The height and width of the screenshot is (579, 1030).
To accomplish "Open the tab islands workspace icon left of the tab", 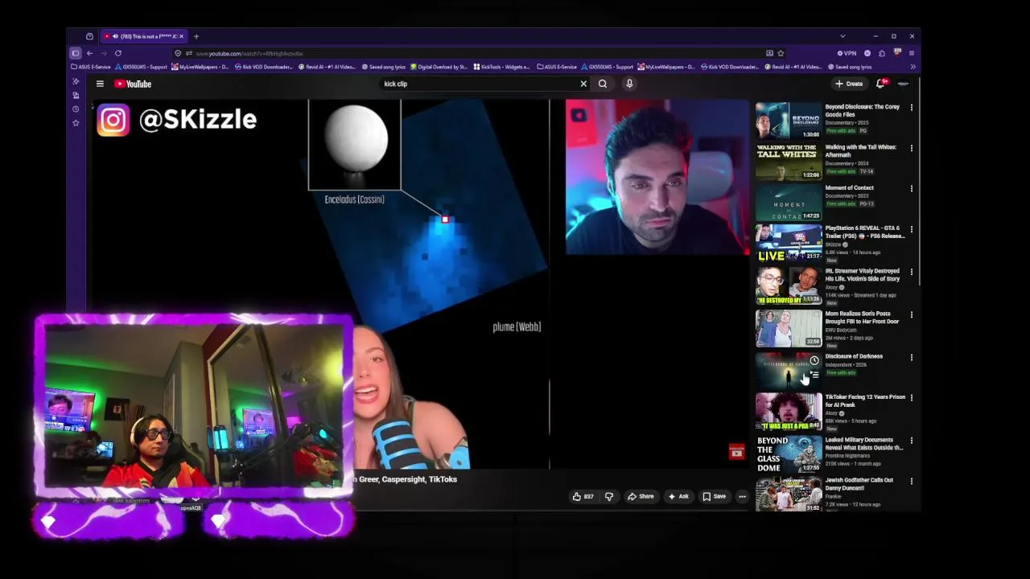I will (89, 36).
